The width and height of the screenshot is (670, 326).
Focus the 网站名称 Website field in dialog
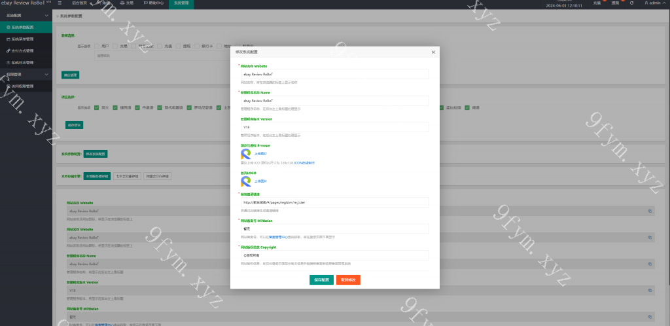coord(334,74)
